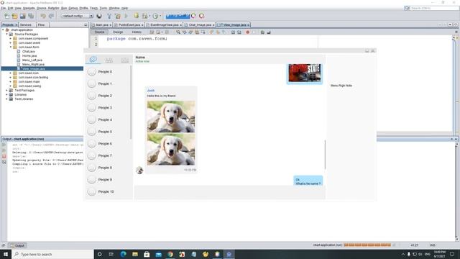This screenshot has width=460, height=259.
Task: Switch to the Services tab
Action: [x=26, y=25]
